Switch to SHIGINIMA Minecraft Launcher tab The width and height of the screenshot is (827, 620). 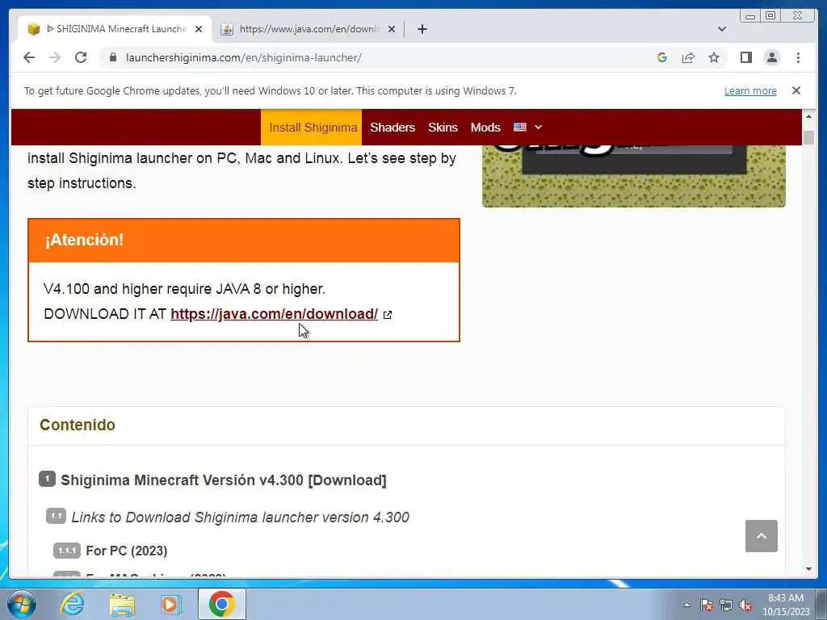pyautogui.click(x=115, y=29)
